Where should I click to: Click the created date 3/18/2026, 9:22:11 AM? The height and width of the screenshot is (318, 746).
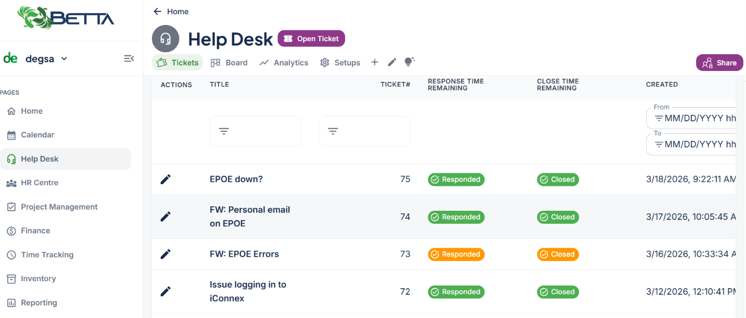tap(691, 179)
